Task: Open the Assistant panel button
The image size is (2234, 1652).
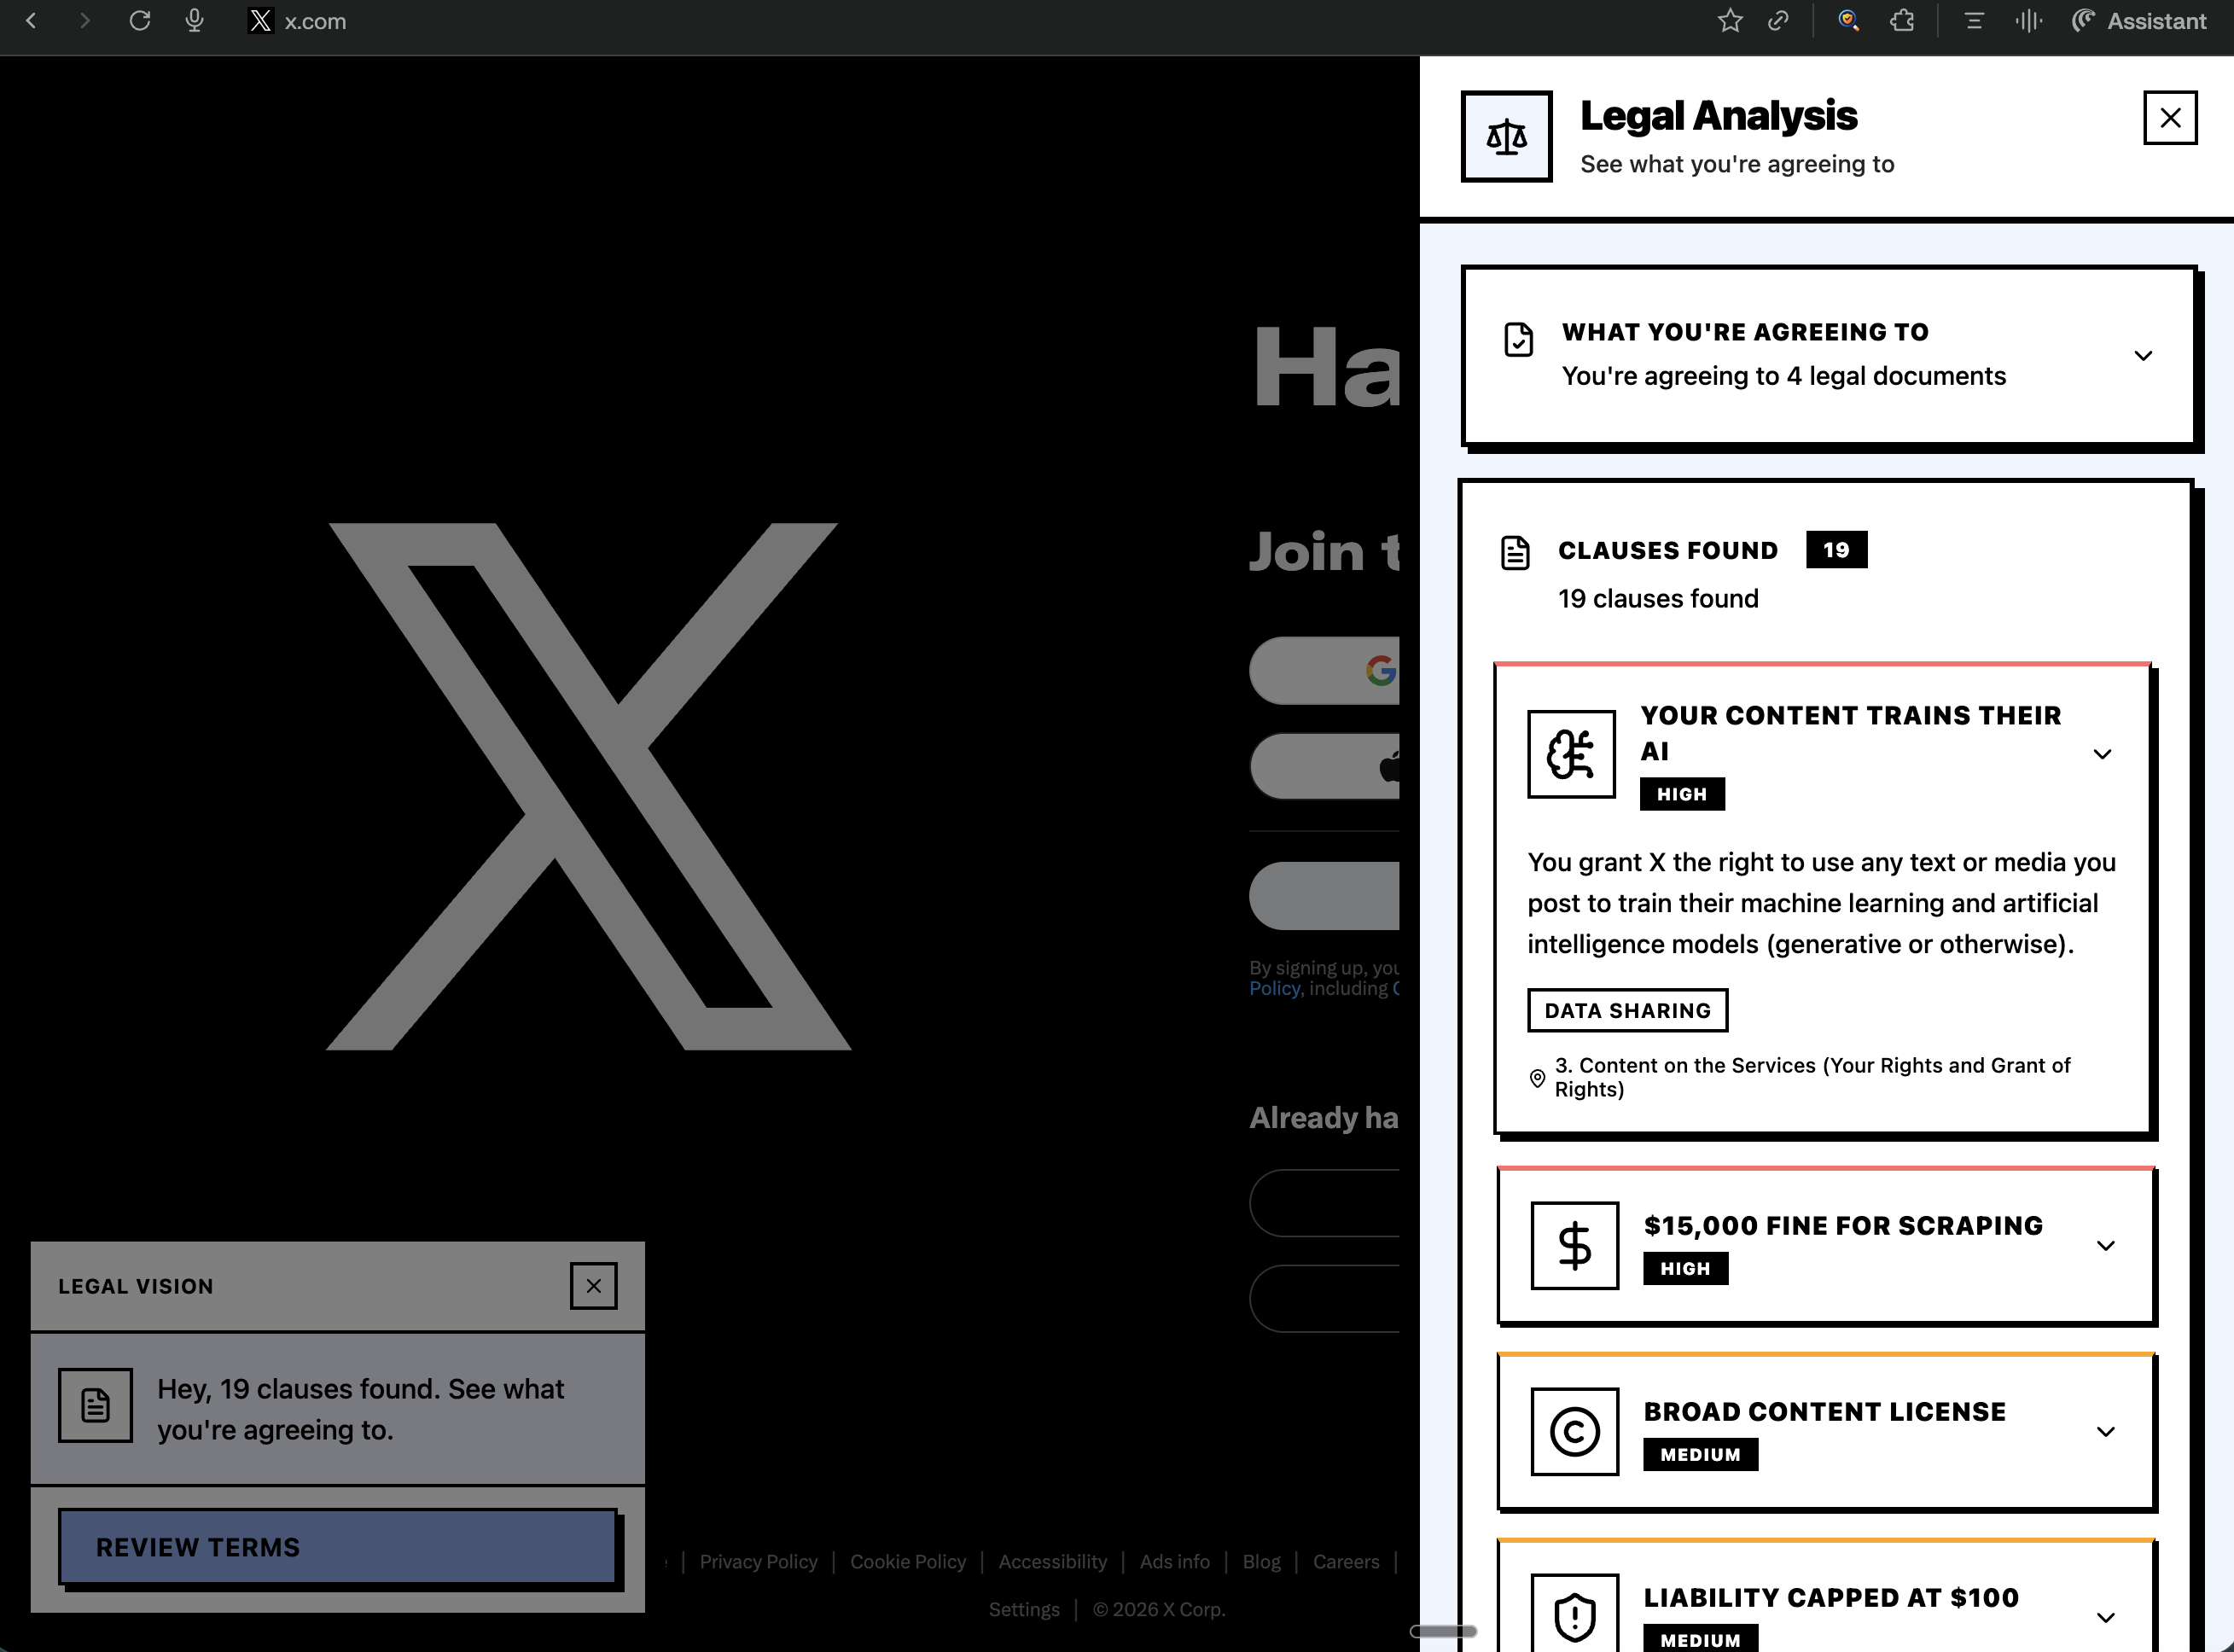Action: pos(2139,21)
